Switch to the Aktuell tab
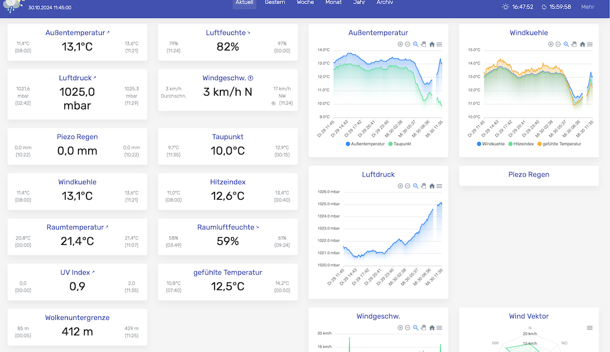Viewport: 610px width, 352px height. point(244,3)
